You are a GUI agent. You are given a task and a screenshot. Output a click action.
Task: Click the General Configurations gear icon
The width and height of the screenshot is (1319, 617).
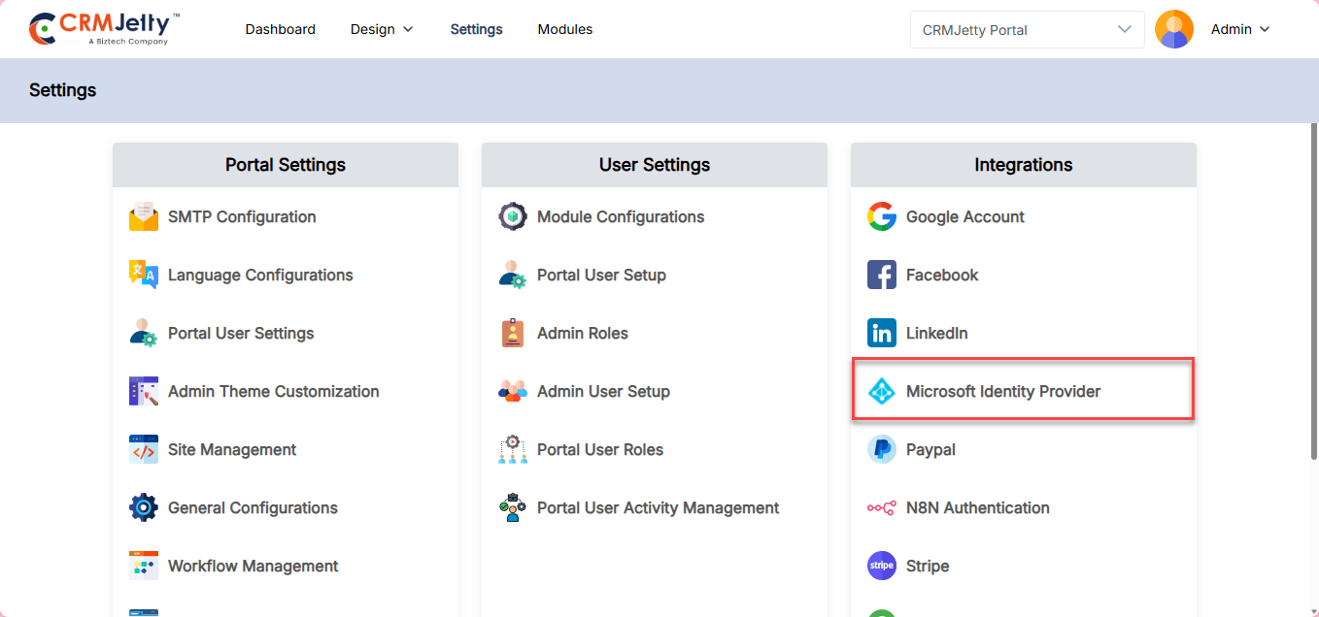144,508
